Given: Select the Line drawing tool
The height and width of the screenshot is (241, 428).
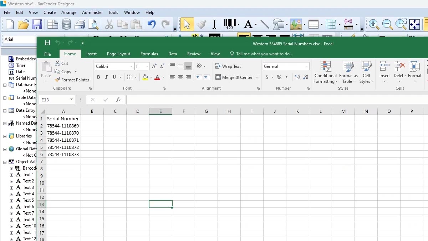Looking at the screenshot, I should [x=264, y=24].
